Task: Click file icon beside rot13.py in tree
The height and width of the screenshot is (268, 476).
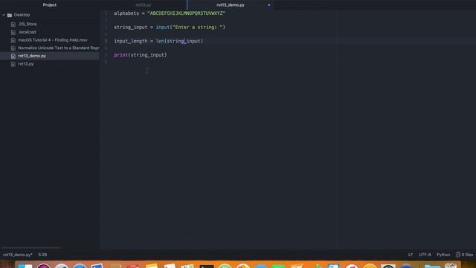Action: 13,64
